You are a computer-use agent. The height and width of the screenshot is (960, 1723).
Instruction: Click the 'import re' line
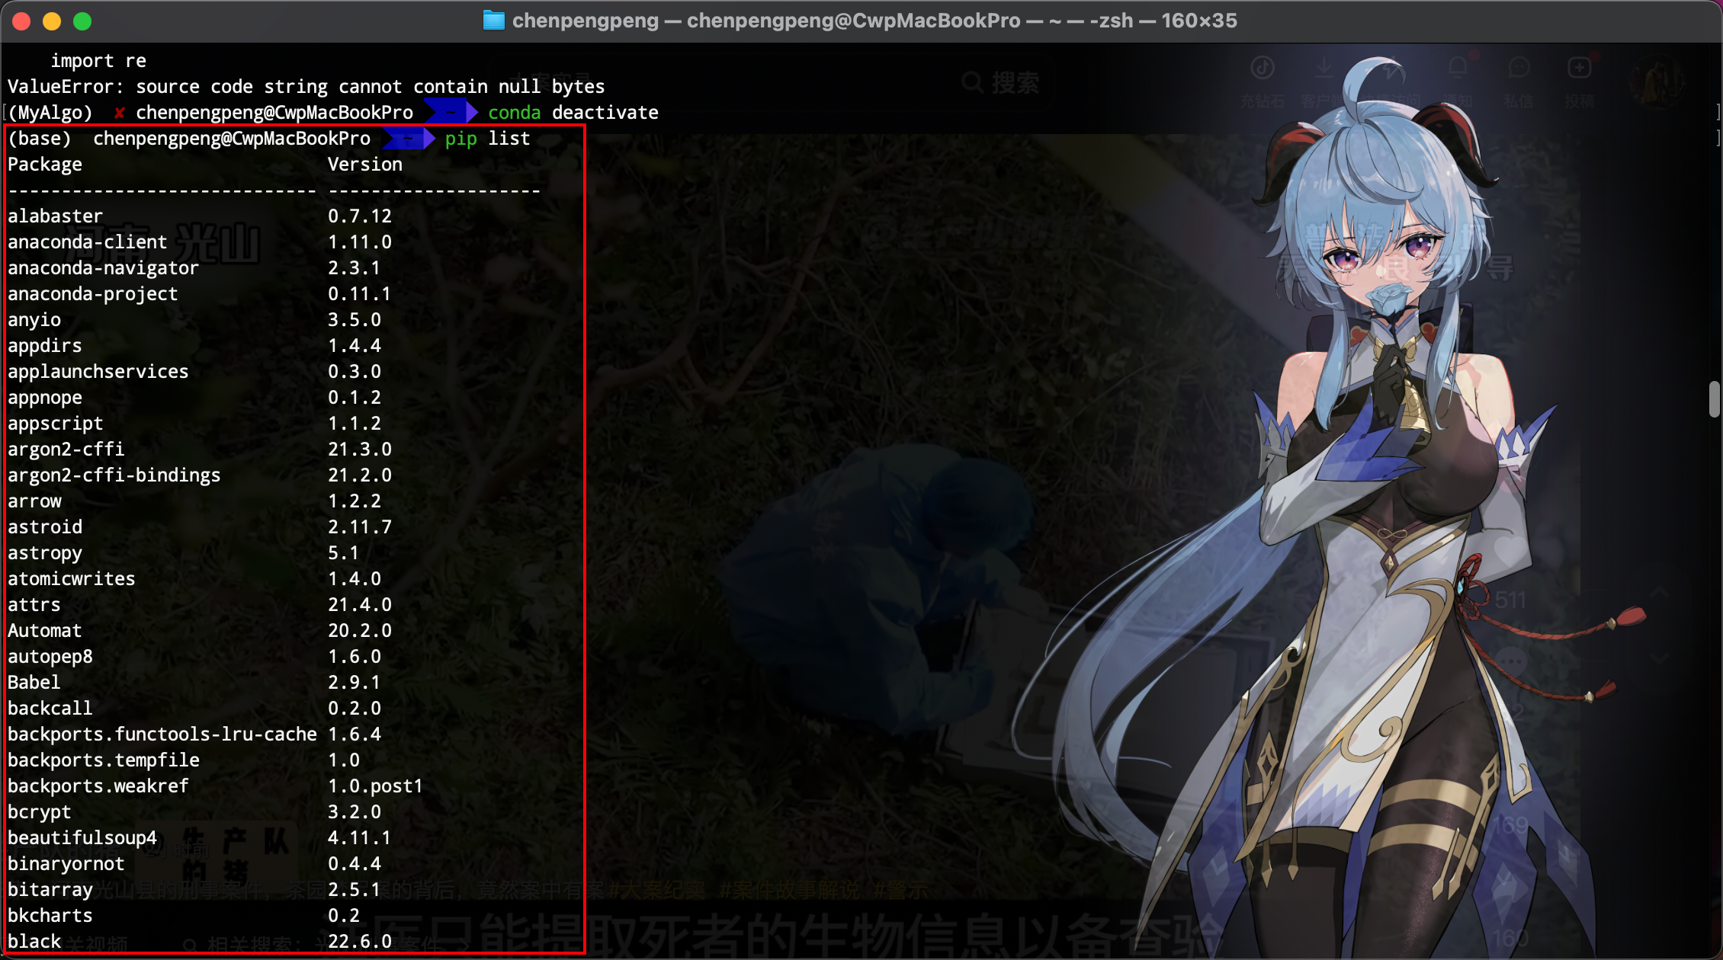pos(98,61)
